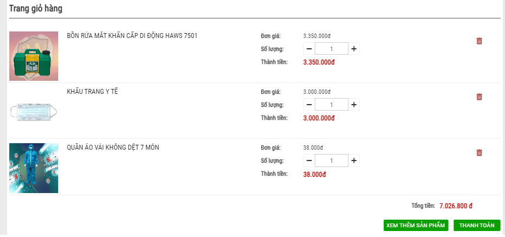
Task: Increase quantity of Haws 7501 eyewash
Action: pyautogui.click(x=354, y=49)
